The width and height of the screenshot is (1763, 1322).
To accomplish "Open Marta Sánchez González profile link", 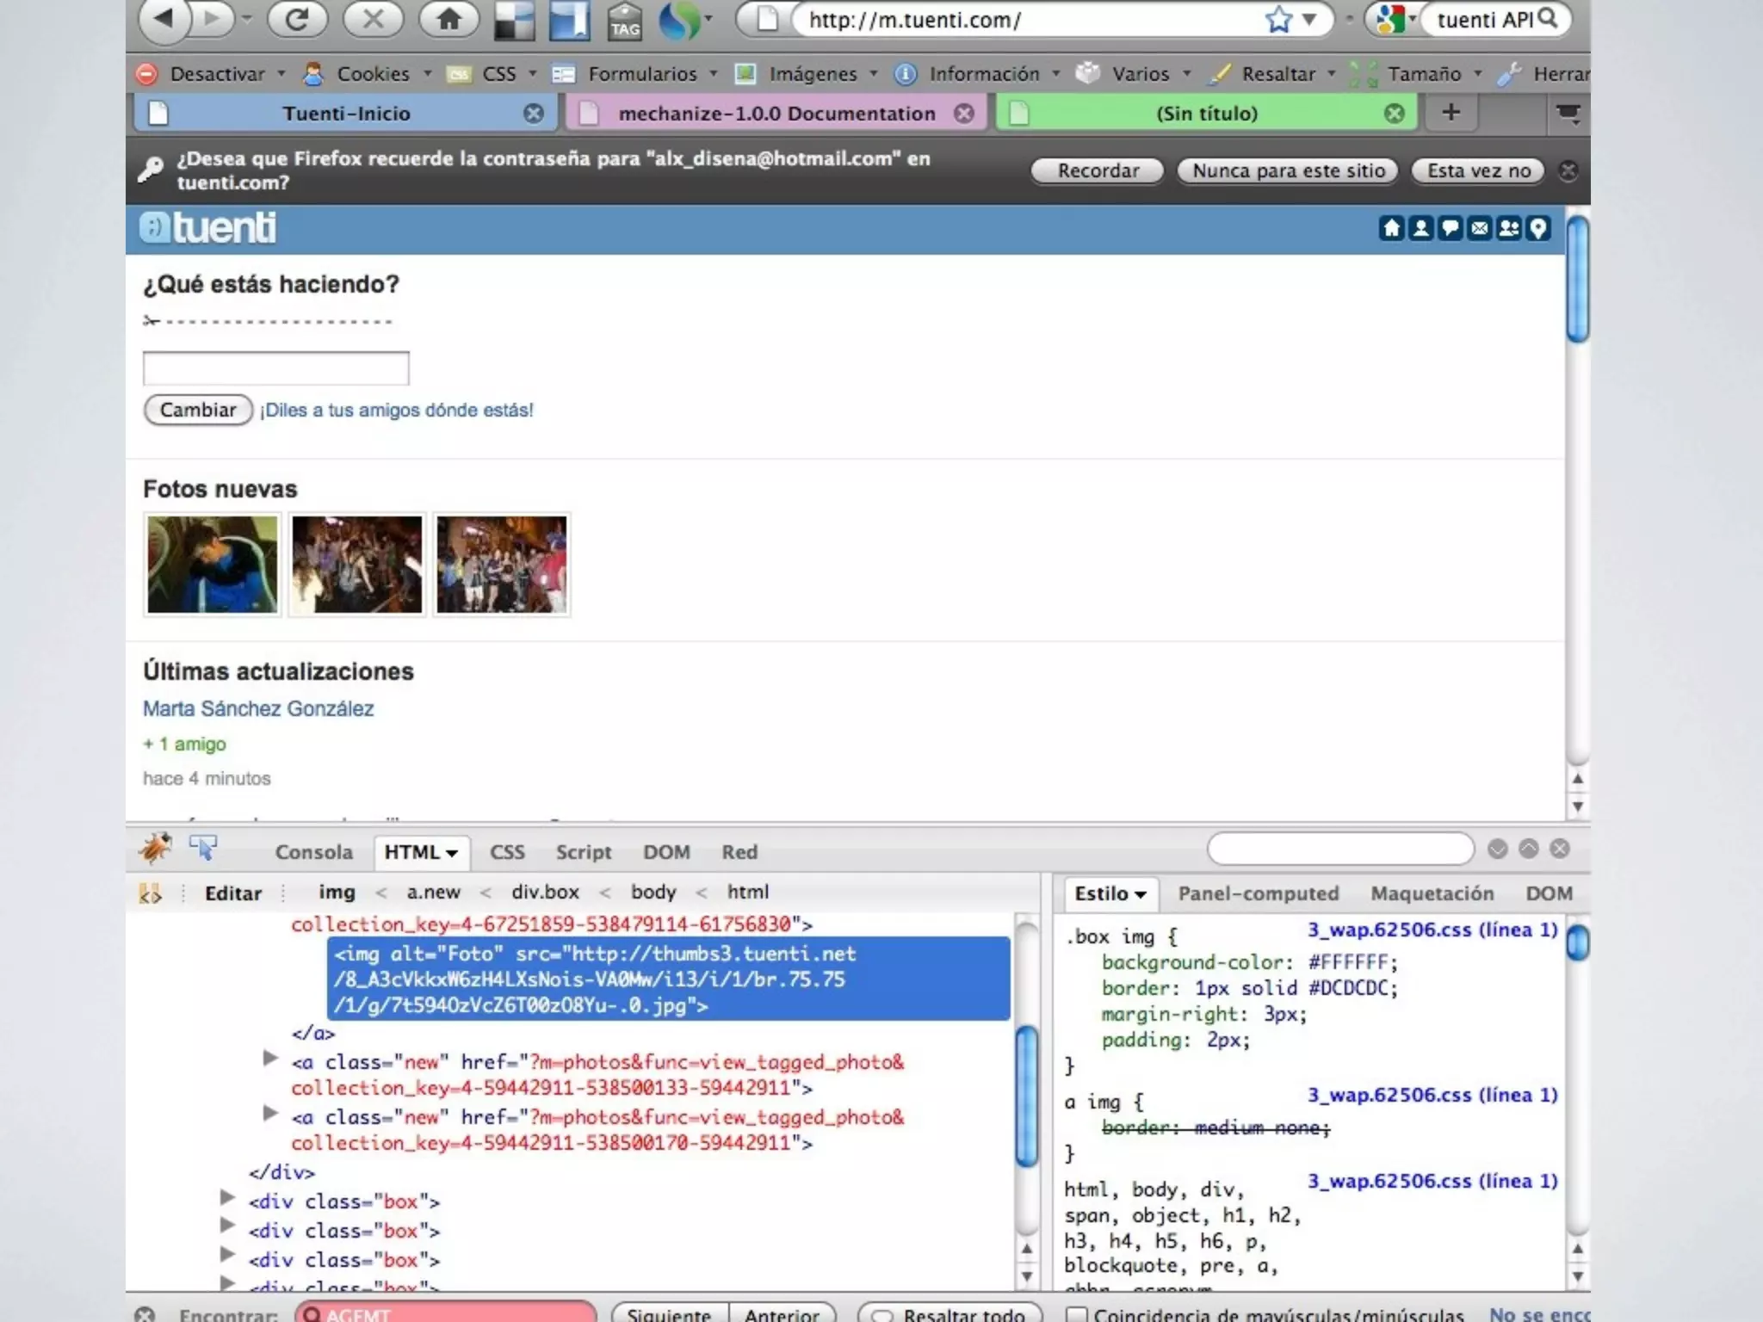I will [257, 708].
